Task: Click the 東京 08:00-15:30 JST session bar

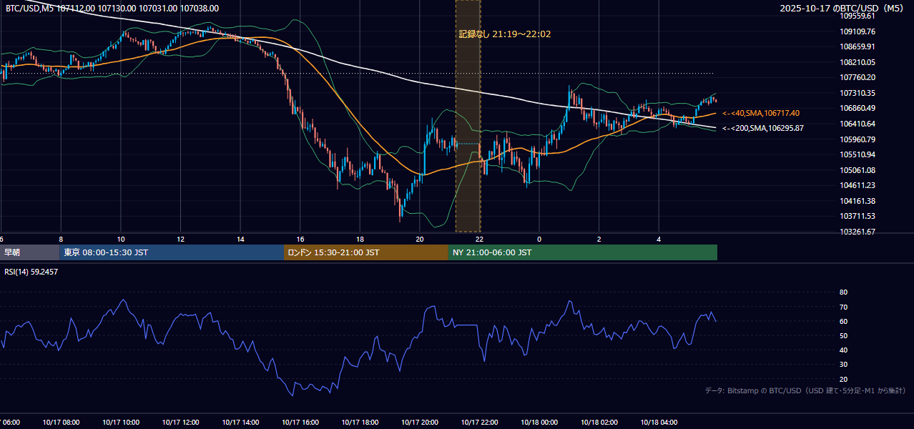Action: (x=172, y=252)
